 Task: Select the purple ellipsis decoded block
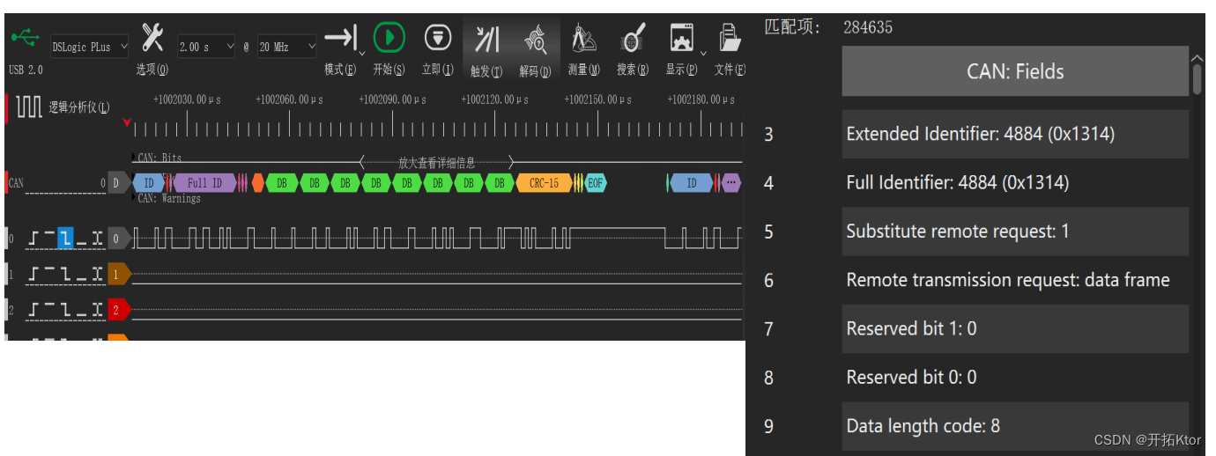pos(730,183)
